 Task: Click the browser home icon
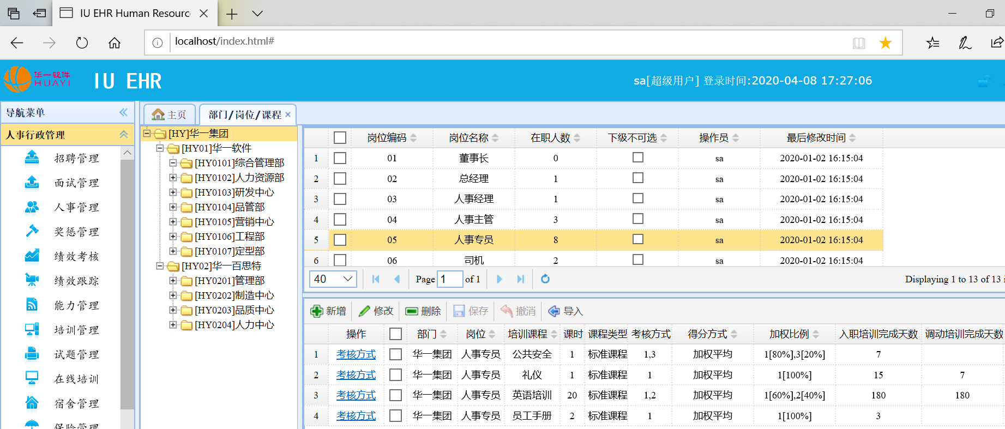point(115,43)
